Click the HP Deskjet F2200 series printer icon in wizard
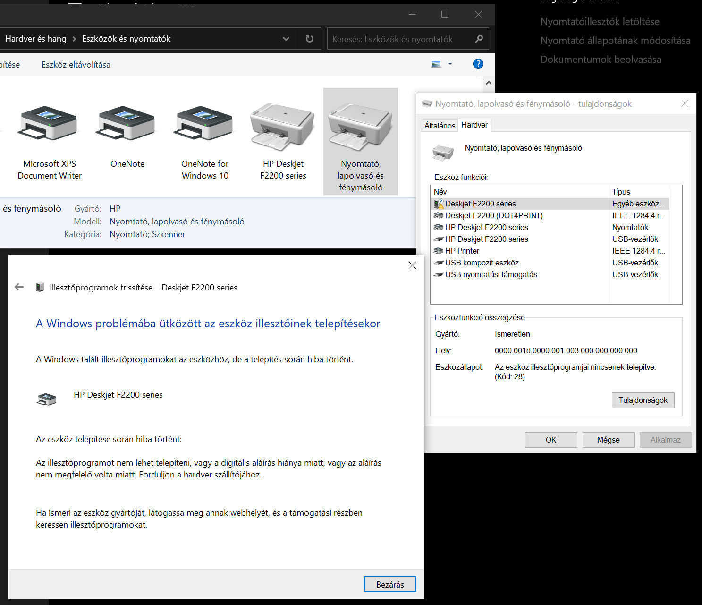 click(46, 400)
